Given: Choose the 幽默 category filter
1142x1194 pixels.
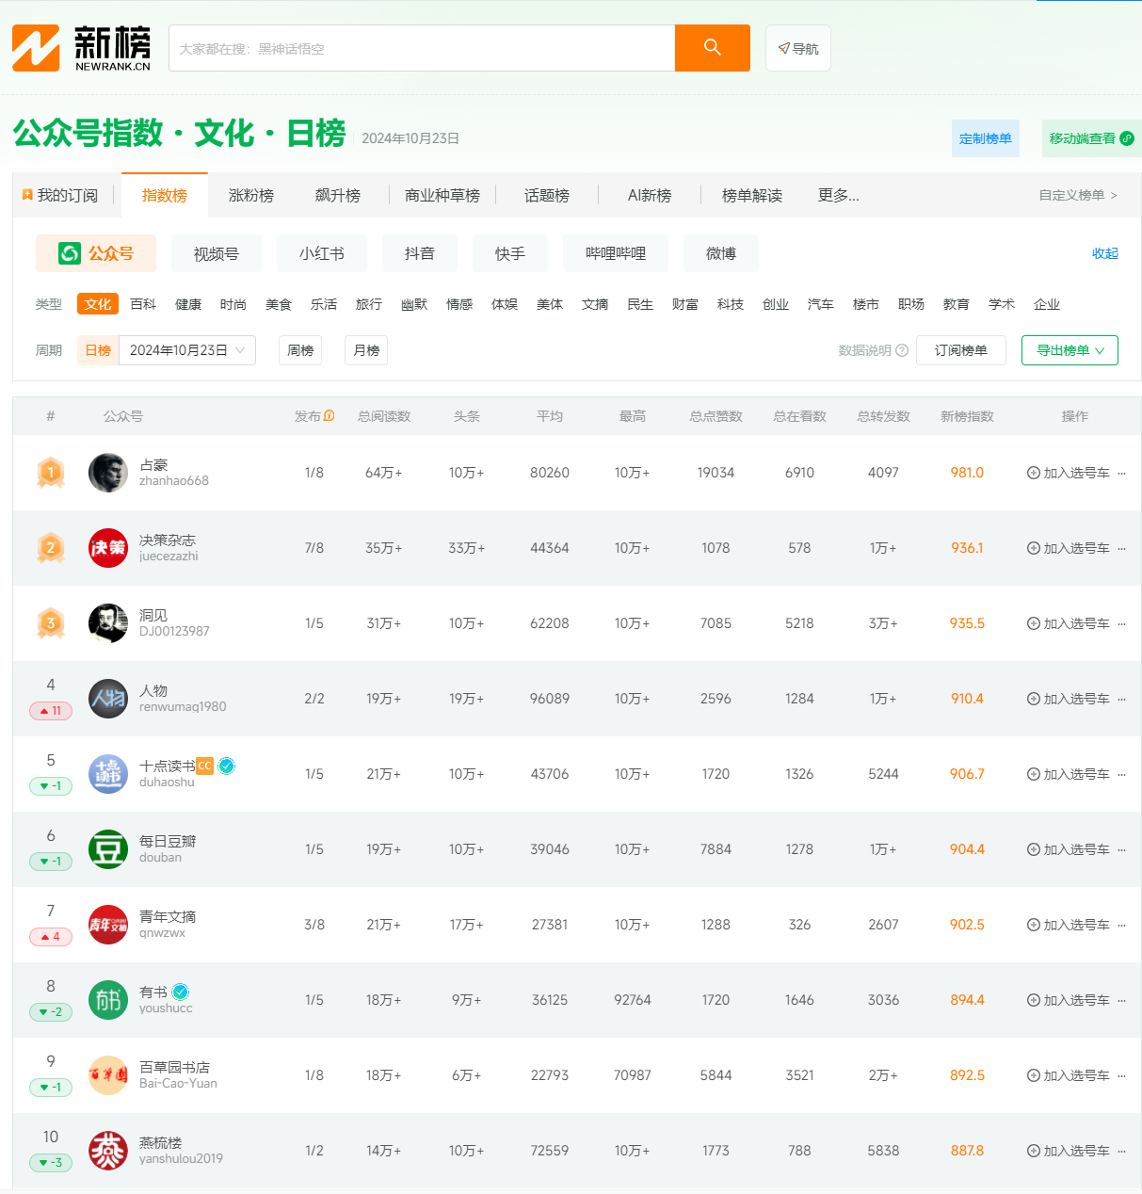Looking at the screenshot, I should (x=414, y=304).
